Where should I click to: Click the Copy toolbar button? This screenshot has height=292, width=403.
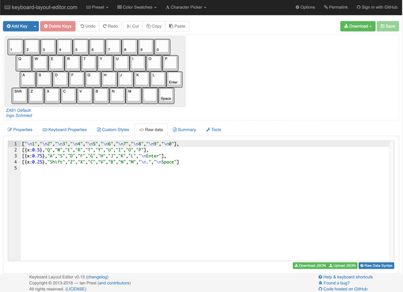[154, 26]
